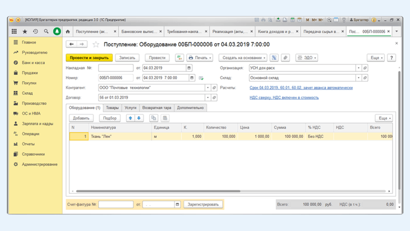This screenshot has width=410, height=231.
Task: Click the search magnifier icon
Action: [x=47, y=32]
